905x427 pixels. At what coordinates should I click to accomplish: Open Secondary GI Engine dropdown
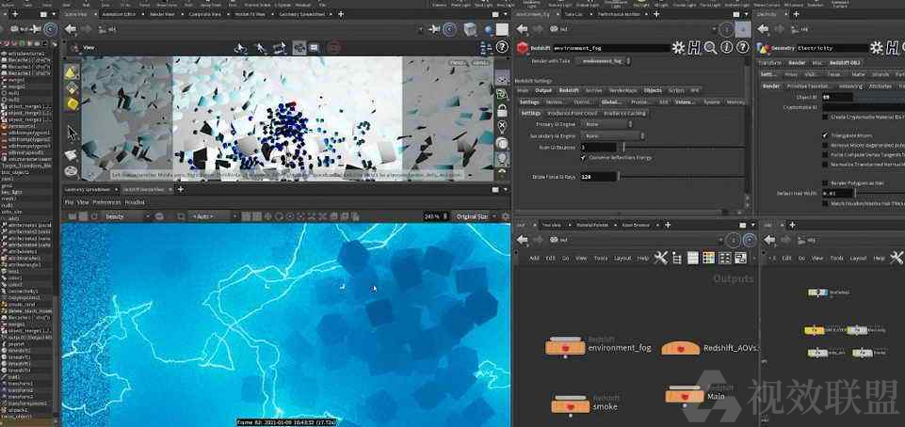click(612, 136)
